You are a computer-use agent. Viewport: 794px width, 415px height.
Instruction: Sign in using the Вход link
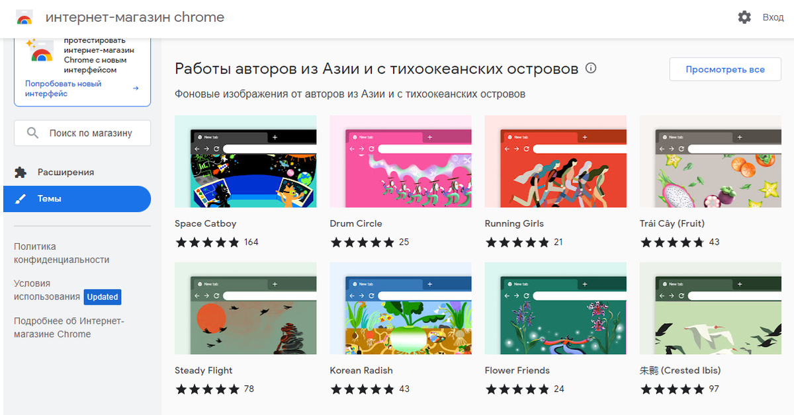tap(773, 17)
